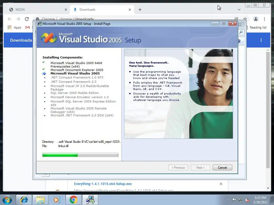Switch to Chrome from taskbar

tap(73, 200)
